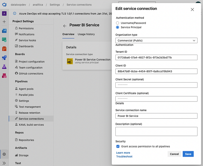The image size is (203, 166).
Task: Open Project settings gear in left rail
Action: pos(4,154)
